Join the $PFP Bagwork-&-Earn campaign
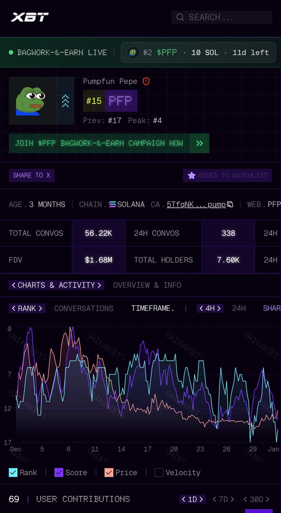Viewport: 281px width, 513px height. 99,143
